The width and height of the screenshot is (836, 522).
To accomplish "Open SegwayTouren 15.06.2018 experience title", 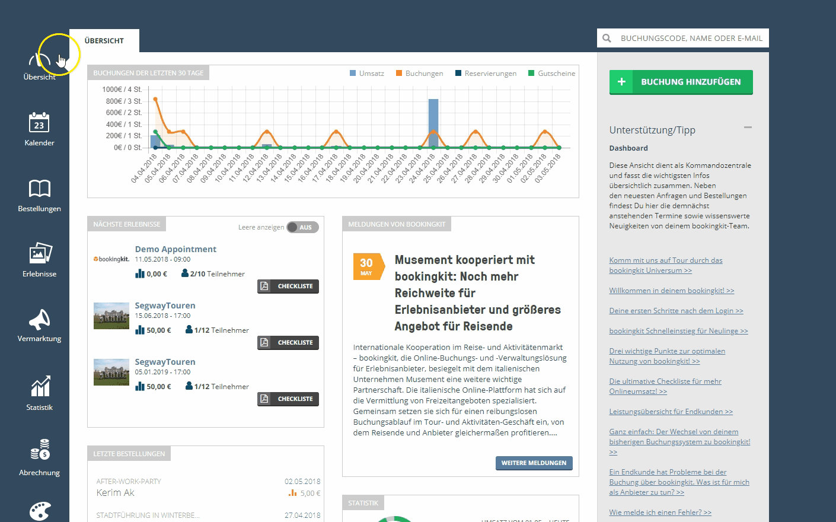I will [165, 305].
